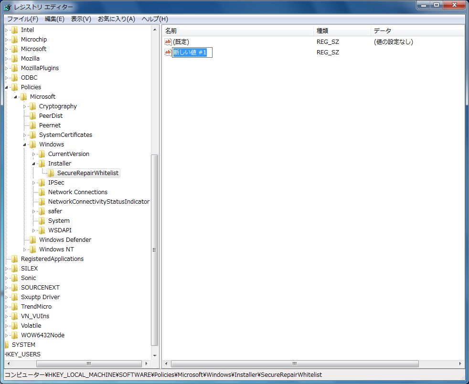Select the System key under Windows

tap(59, 221)
